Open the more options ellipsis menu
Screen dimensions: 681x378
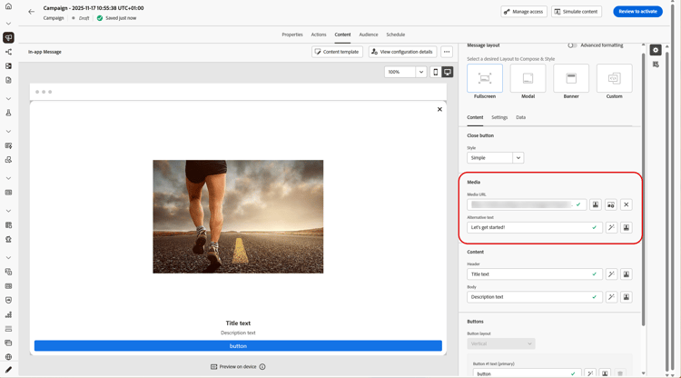[447, 52]
